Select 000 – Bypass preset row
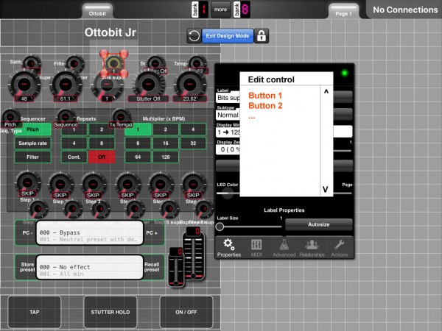The height and width of the screenshot is (331, 442). tap(90, 232)
